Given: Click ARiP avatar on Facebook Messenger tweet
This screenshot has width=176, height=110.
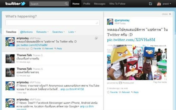Looking at the screenshot, I should (10, 103).
